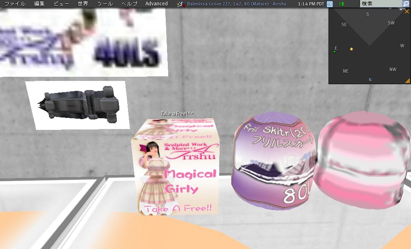Close the mini-map panel

(x=407, y=12)
